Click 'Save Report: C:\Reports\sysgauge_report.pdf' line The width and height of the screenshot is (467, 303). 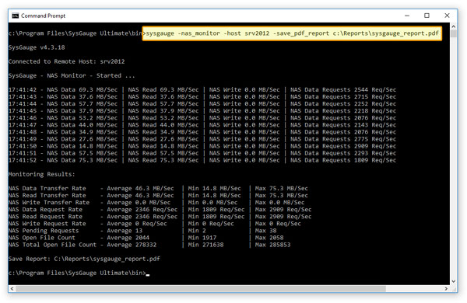pos(84,259)
